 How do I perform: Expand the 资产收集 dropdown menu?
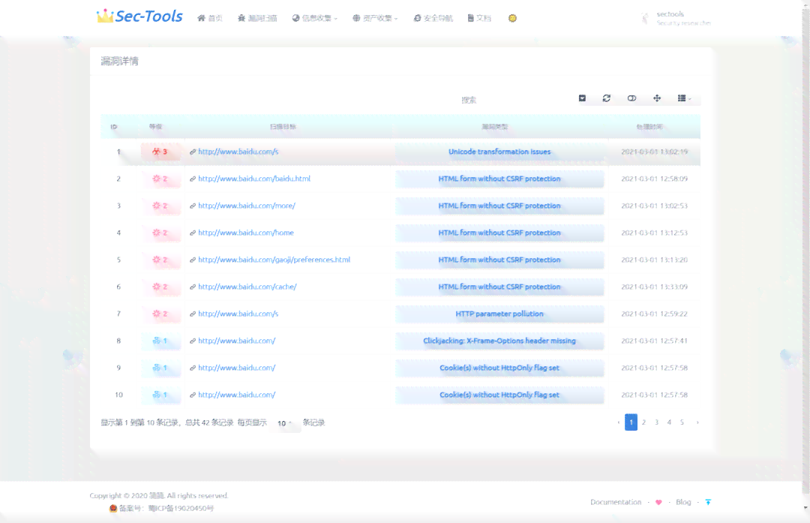375,18
